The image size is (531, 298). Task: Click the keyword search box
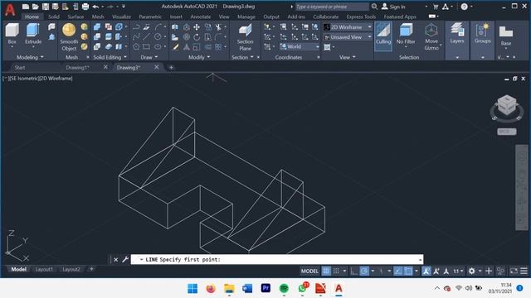point(332,7)
